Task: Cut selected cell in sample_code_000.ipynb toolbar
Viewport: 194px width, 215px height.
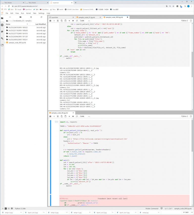Action: point(58,21)
